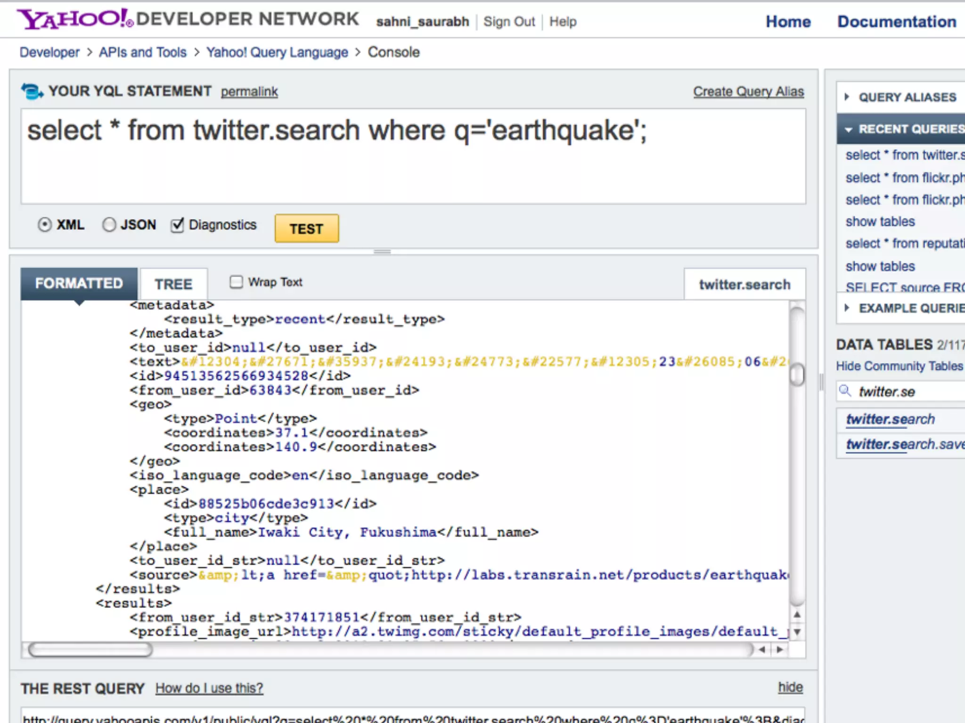
Task: Click the panel resize grip below TEST
Action: [382, 252]
